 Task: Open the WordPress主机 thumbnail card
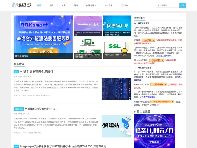click(x=88, y=26)
